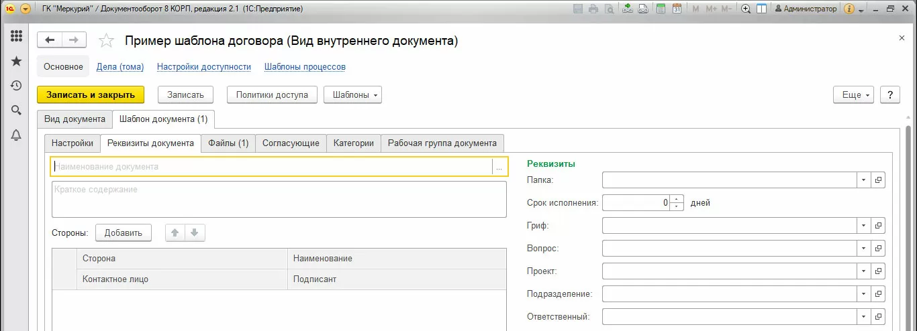Screen dimensions: 917x331
Task: Click the search magnifier in sidebar
Action: click(x=17, y=111)
